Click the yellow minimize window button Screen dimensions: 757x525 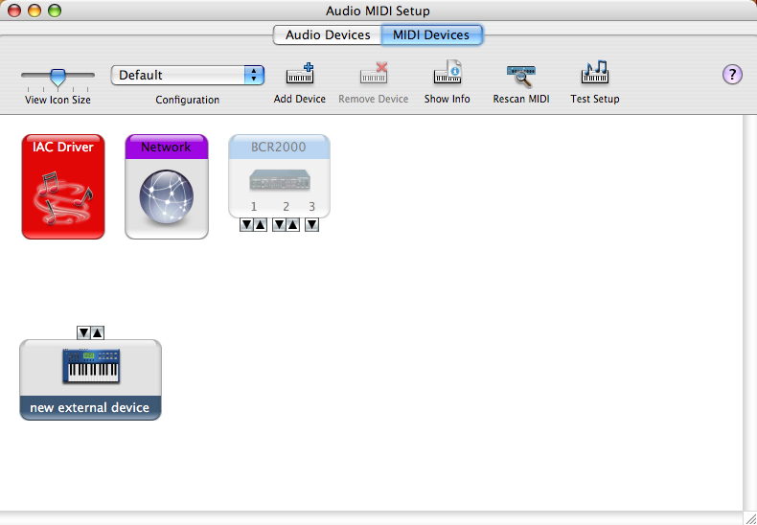click(34, 11)
